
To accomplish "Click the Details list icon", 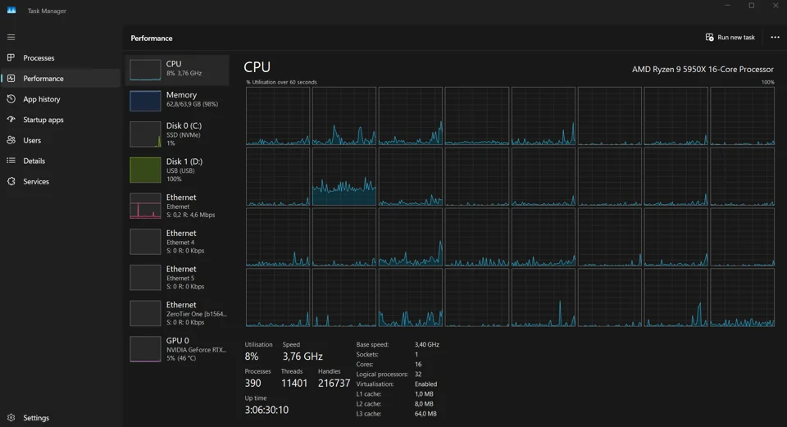I will 11,161.
